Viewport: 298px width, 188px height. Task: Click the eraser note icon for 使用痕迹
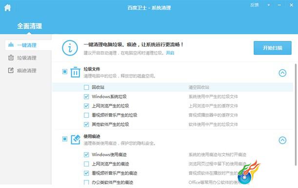[76, 140]
